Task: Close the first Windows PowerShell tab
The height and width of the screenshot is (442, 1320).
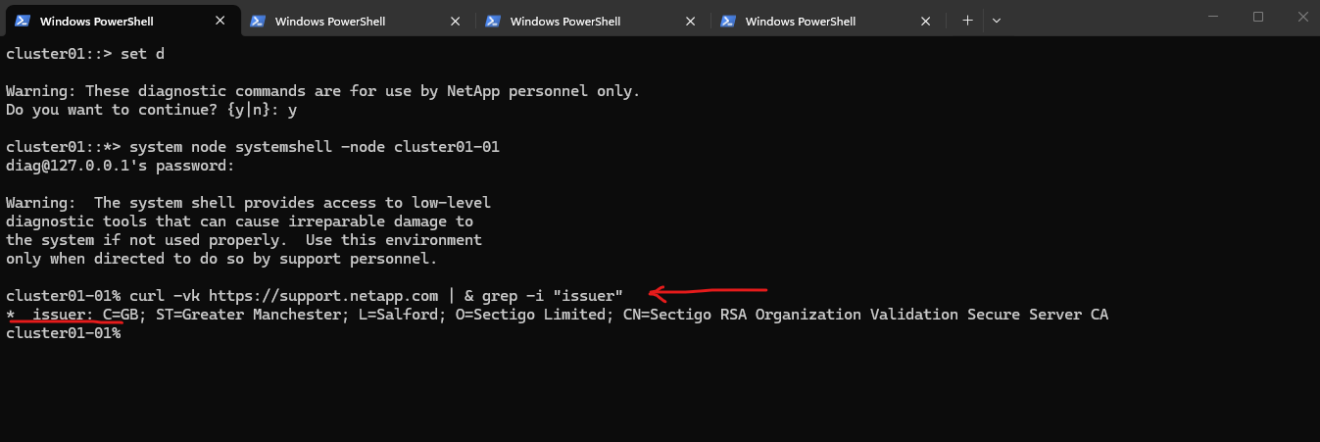Action: [219, 21]
